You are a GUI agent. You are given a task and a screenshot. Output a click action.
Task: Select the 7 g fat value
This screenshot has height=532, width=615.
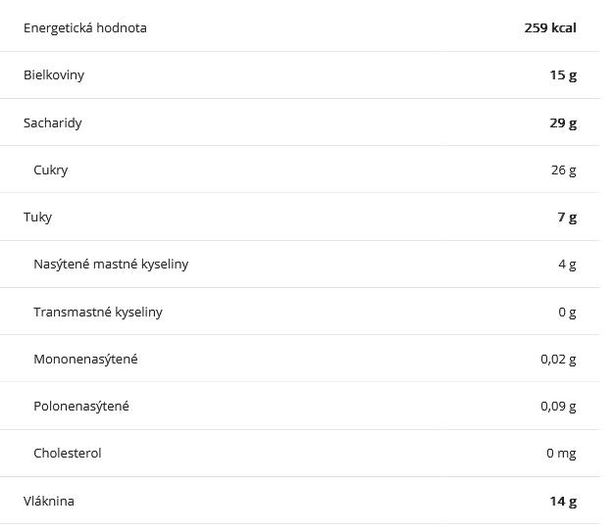[x=567, y=217]
